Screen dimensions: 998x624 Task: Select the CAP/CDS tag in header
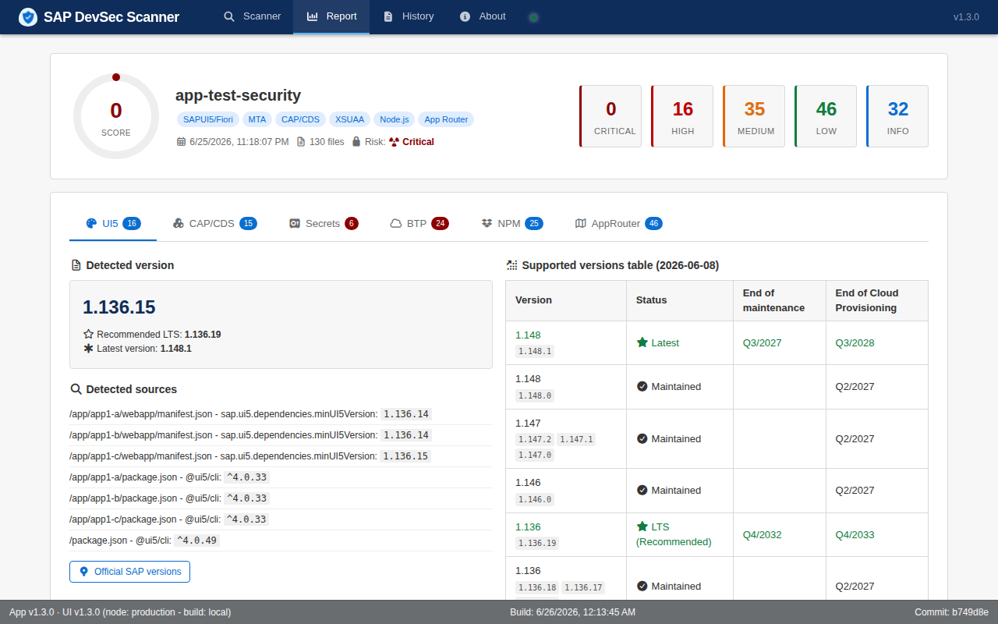[300, 119]
